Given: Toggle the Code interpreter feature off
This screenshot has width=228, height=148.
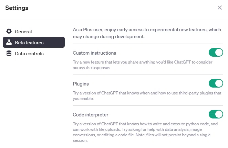Looking at the screenshot, I should point(216,114).
